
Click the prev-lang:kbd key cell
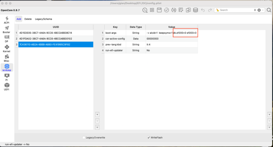coord(115,44)
